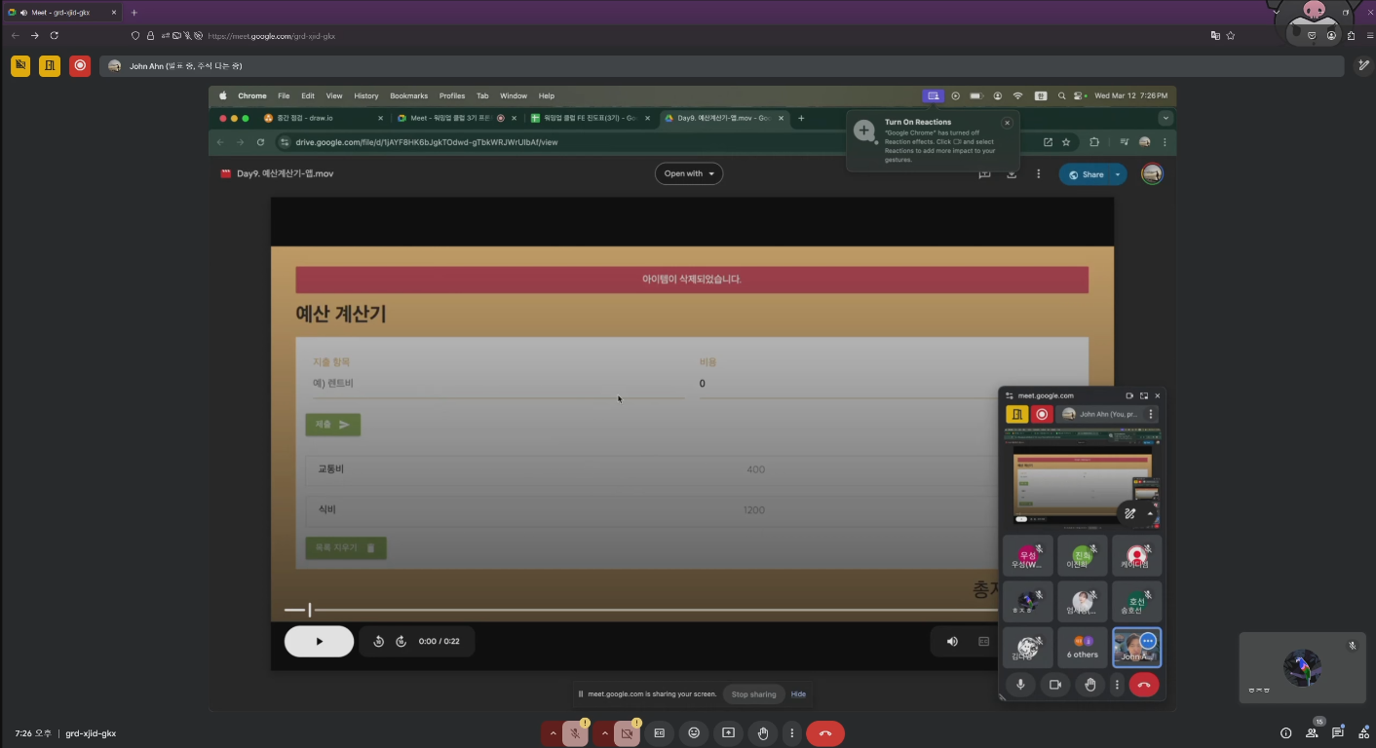The width and height of the screenshot is (1376, 748).
Task: Open more options in bottom Meet toolbar
Action: pyautogui.click(x=792, y=733)
